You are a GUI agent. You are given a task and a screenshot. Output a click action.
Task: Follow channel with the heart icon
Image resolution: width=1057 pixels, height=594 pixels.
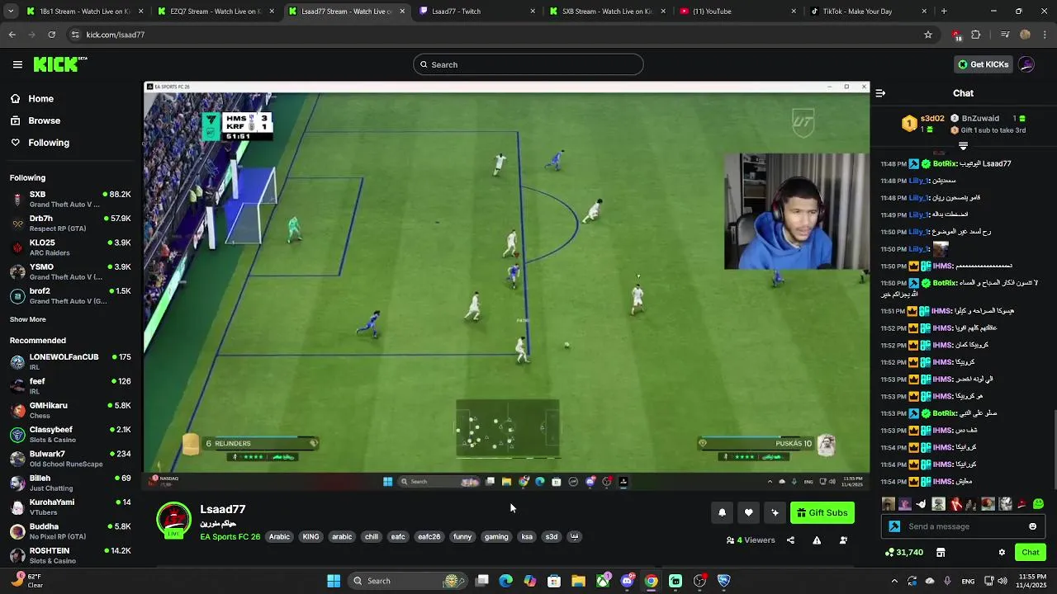pyautogui.click(x=748, y=512)
